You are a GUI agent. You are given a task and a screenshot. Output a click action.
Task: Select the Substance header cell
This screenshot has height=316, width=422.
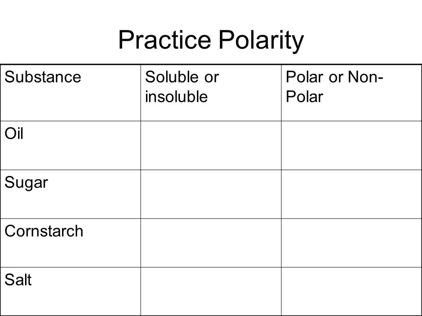click(70, 93)
